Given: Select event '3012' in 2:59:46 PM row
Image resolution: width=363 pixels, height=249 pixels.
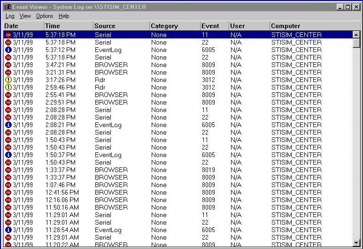Looking at the screenshot, I should tap(209, 87).
